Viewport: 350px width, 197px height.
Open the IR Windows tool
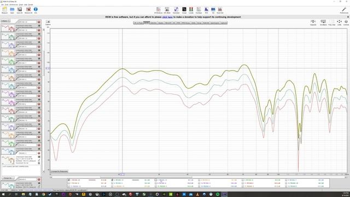[x=158, y=10]
